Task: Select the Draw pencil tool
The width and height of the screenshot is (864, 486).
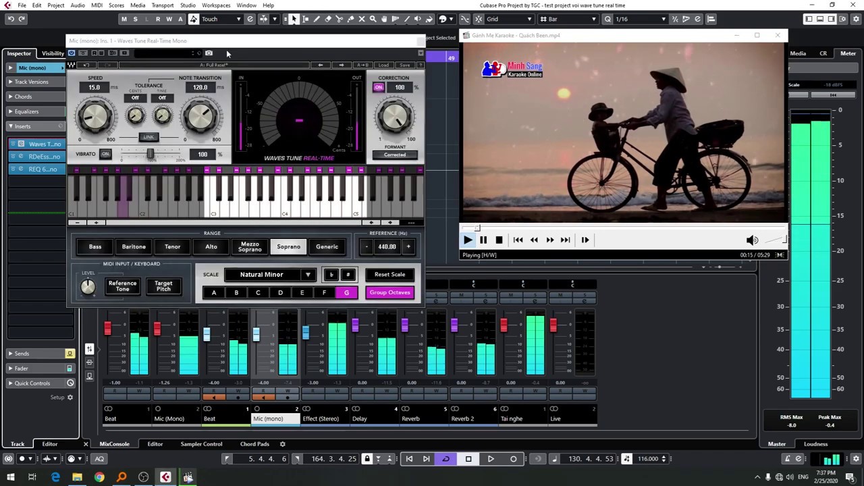Action: (x=317, y=19)
